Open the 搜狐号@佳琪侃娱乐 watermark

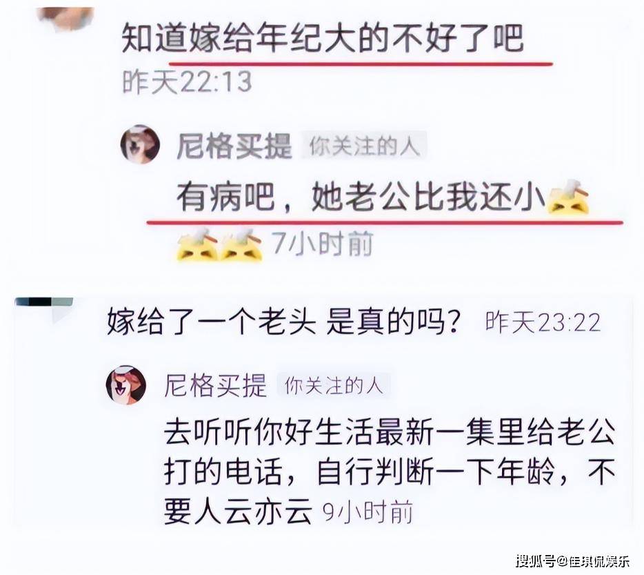(x=572, y=561)
